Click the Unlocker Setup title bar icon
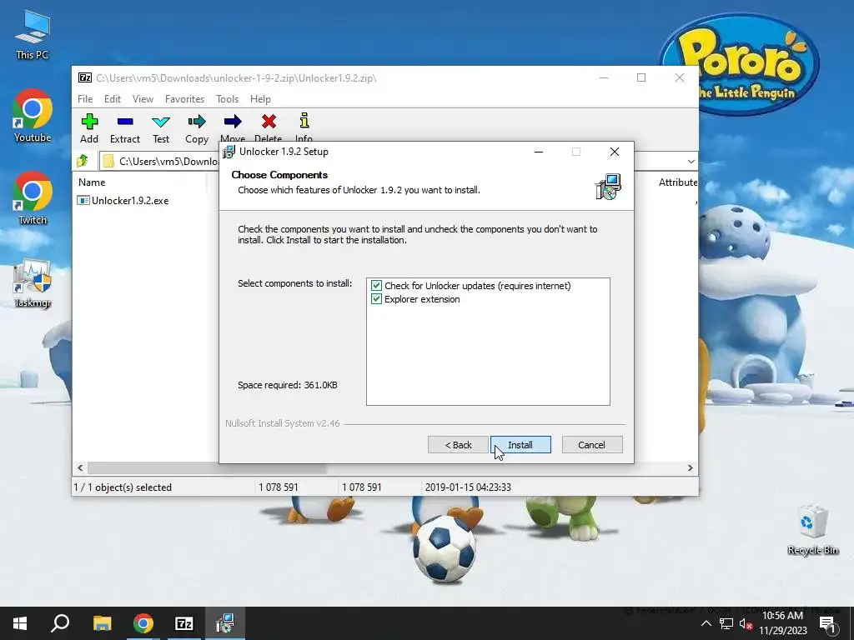This screenshot has width=854, height=640. (229, 152)
